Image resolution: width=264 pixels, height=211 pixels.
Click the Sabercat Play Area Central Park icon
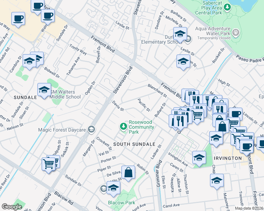[227, 7]
